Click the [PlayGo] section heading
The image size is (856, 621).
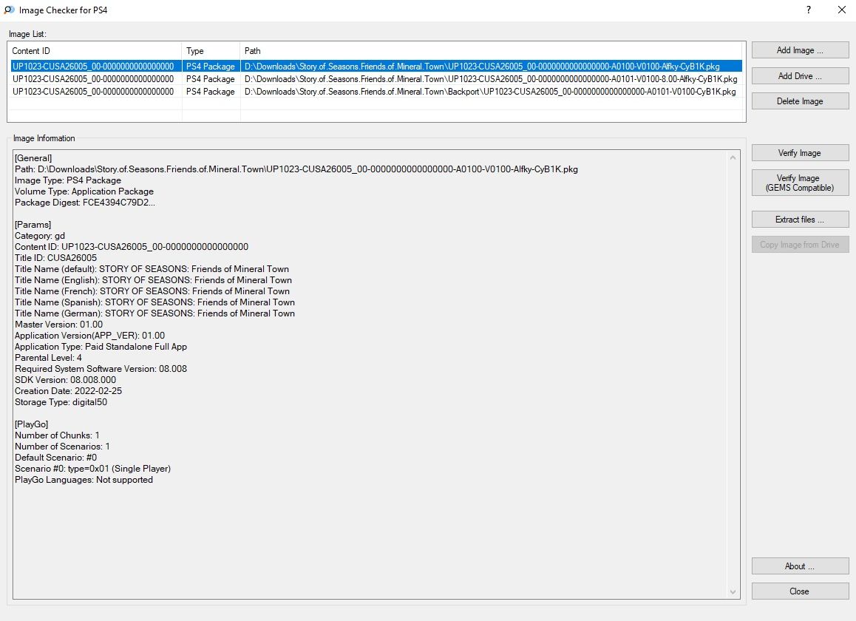pyautogui.click(x=32, y=424)
